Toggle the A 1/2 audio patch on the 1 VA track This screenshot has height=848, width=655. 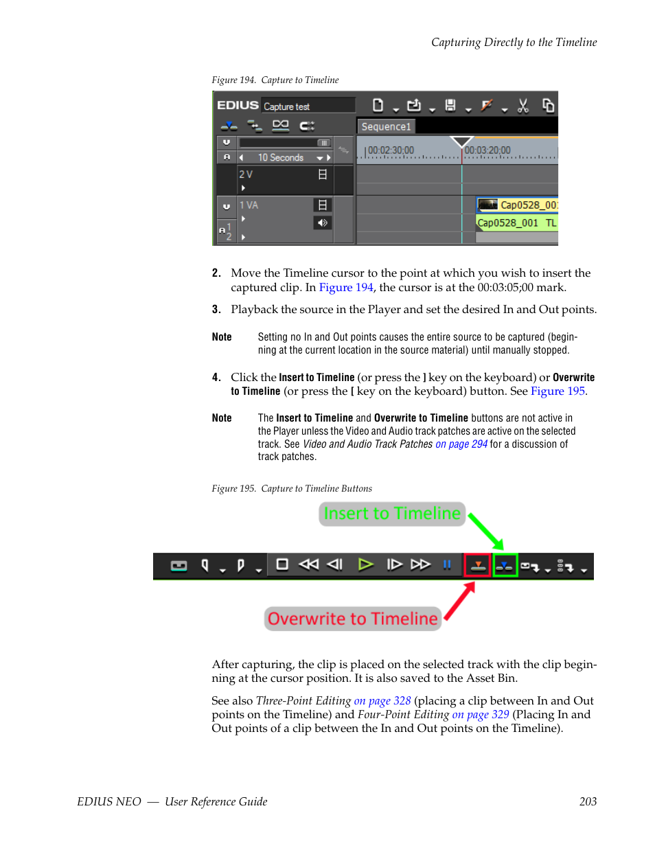[226, 231]
